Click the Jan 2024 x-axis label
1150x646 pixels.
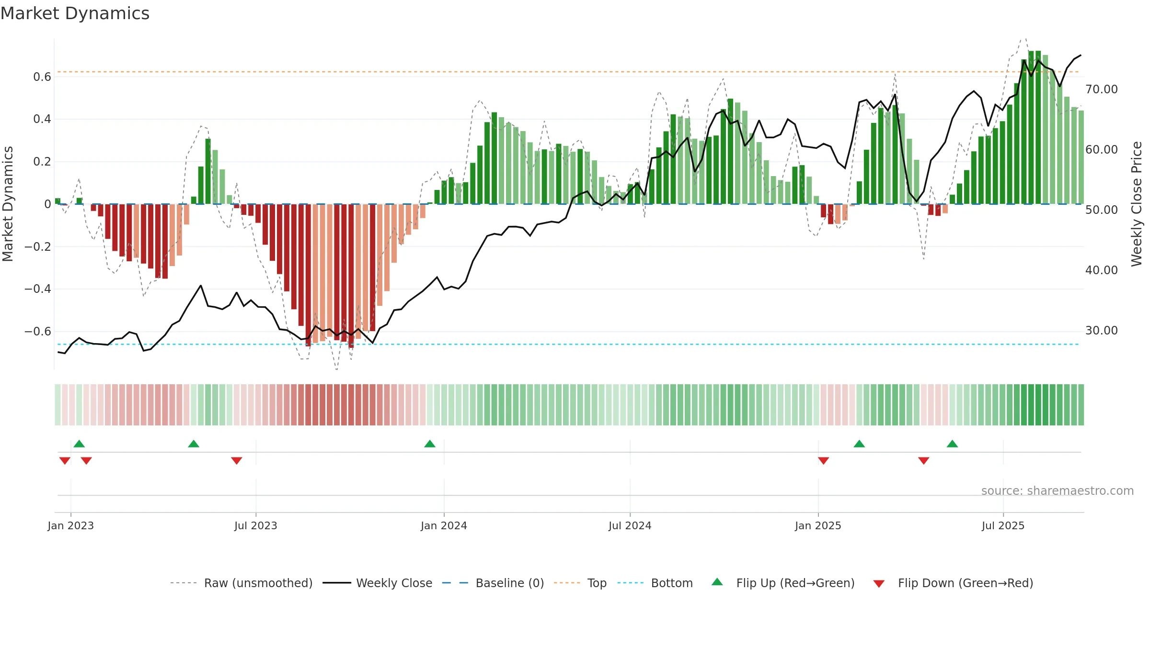(444, 525)
